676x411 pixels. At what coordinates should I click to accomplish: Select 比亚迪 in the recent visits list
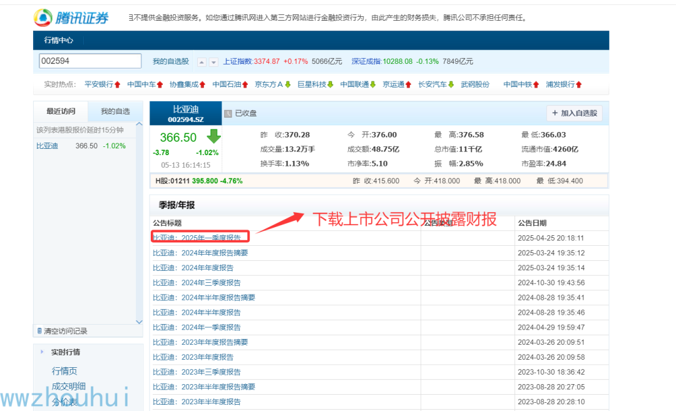coord(47,146)
